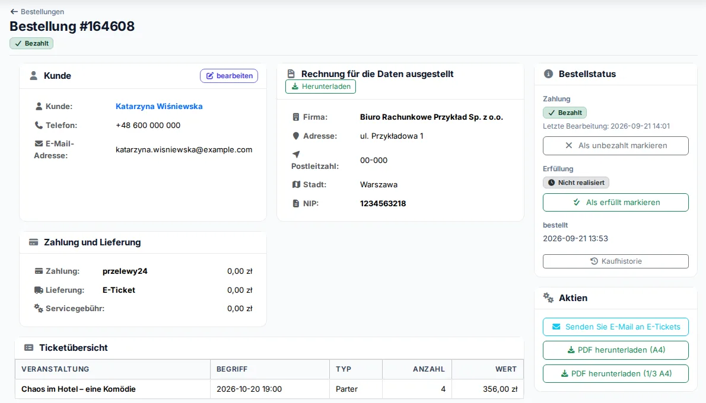Click the Nicht realisiert status badge
The height and width of the screenshot is (403, 706).
tap(576, 183)
